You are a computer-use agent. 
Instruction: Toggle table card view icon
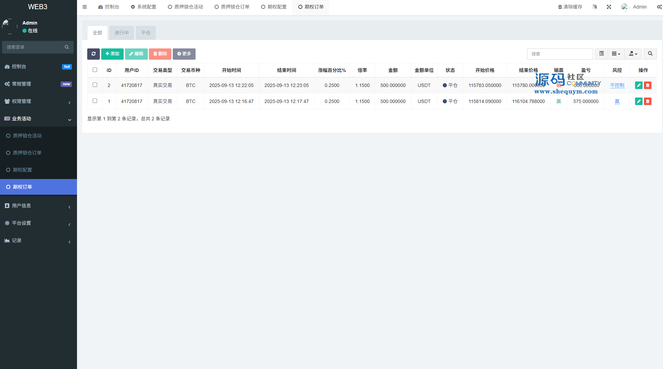tap(601, 54)
